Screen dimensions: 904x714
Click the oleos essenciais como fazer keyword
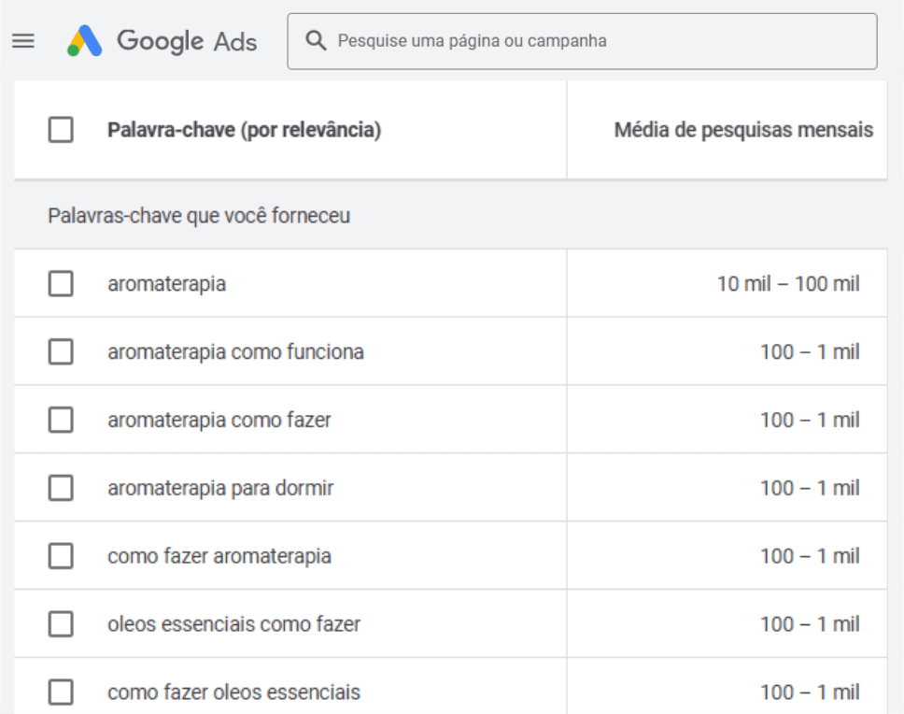[233, 624]
